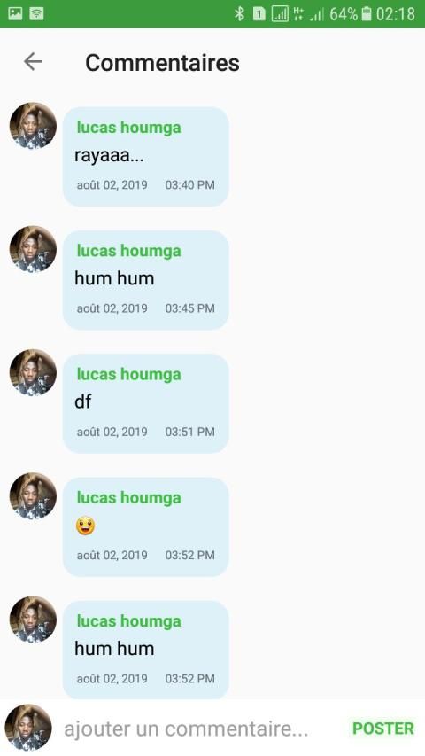425x756 pixels.
Task: Open the avatar beside the 03:45 PM comment
Action: pyautogui.click(x=33, y=249)
